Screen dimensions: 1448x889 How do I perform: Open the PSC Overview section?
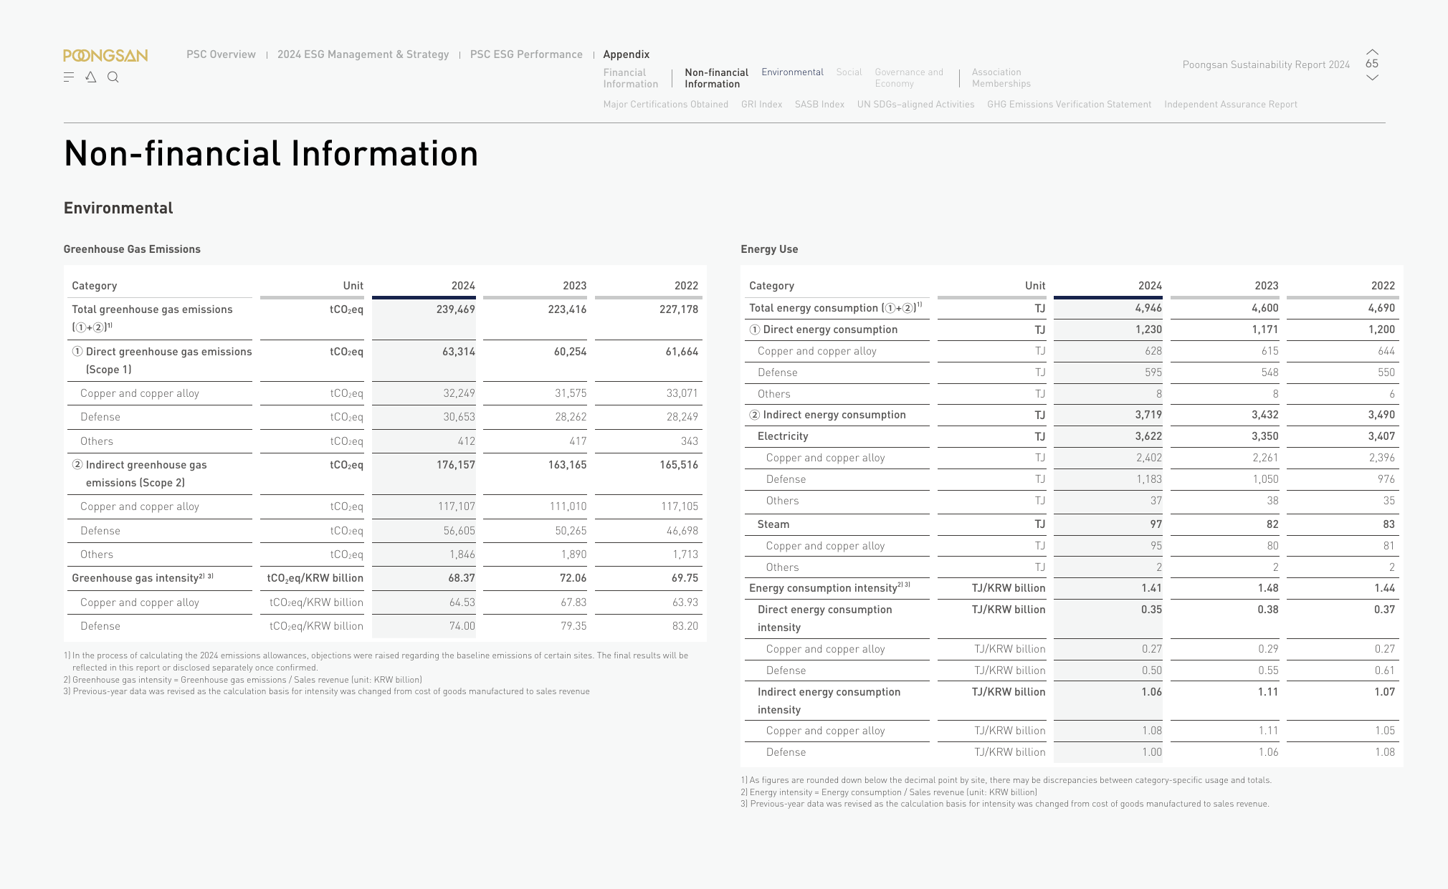pyautogui.click(x=221, y=54)
